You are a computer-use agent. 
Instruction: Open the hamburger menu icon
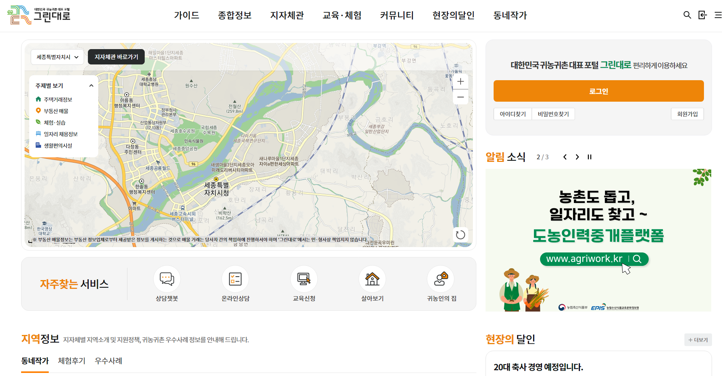[718, 15]
